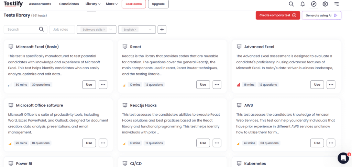Click the "40 mins" tag on AWS
The height and width of the screenshot is (167, 352).
[250, 143]
